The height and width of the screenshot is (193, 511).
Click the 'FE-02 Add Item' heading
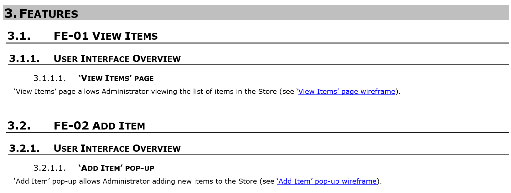pos(100,126)
